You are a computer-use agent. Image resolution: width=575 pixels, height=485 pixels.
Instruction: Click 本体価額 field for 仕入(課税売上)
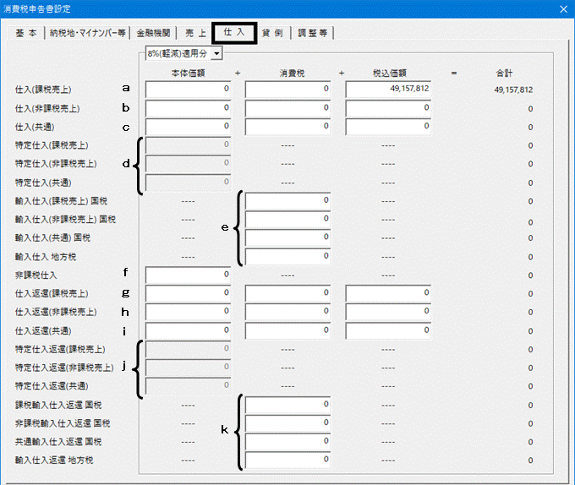pyautogui.click(x=188, y=89)
